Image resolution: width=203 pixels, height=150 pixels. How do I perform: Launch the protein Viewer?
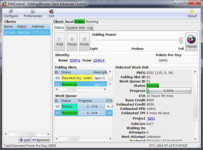coord(191,42)
